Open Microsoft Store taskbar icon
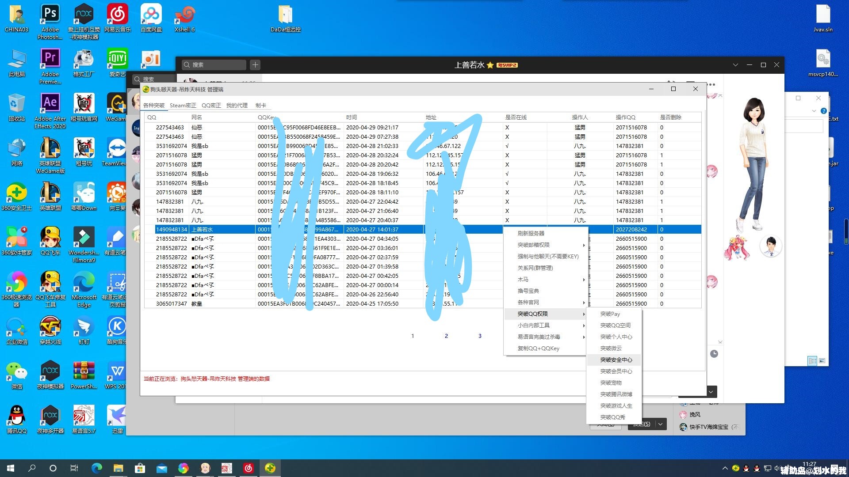The width and height of the screenshot is (849, 477). point(140,468)
